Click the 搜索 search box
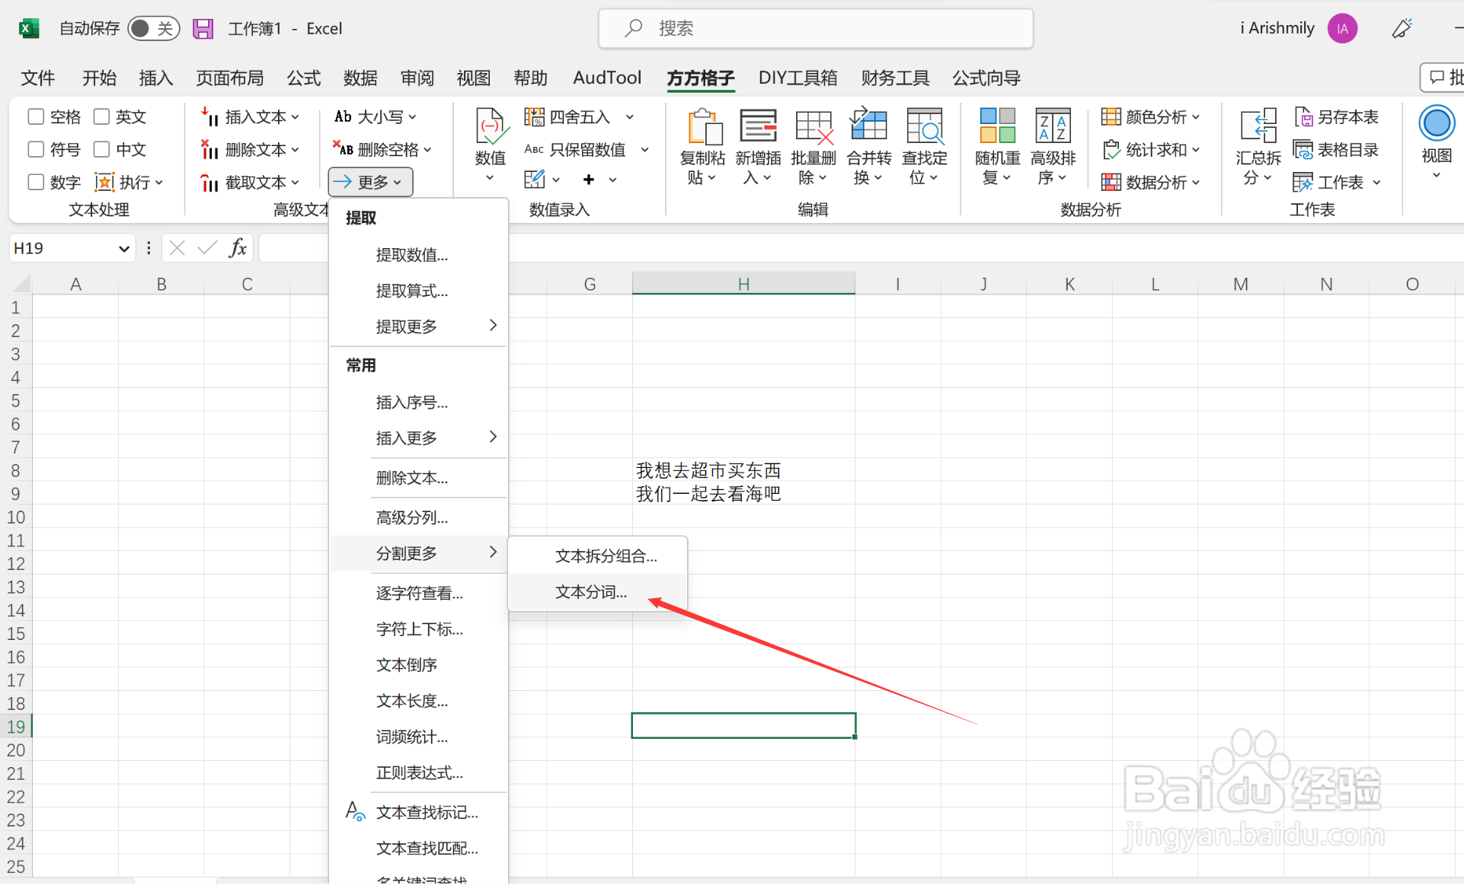This screenshot has height=885, width=1464. click(x=816, y=28)
